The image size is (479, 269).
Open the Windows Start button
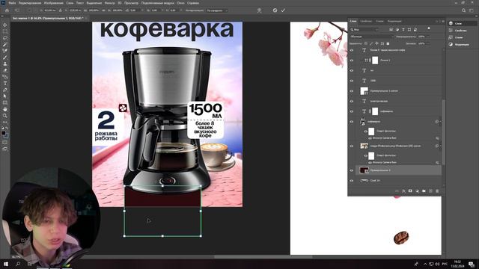coord(6,264)
